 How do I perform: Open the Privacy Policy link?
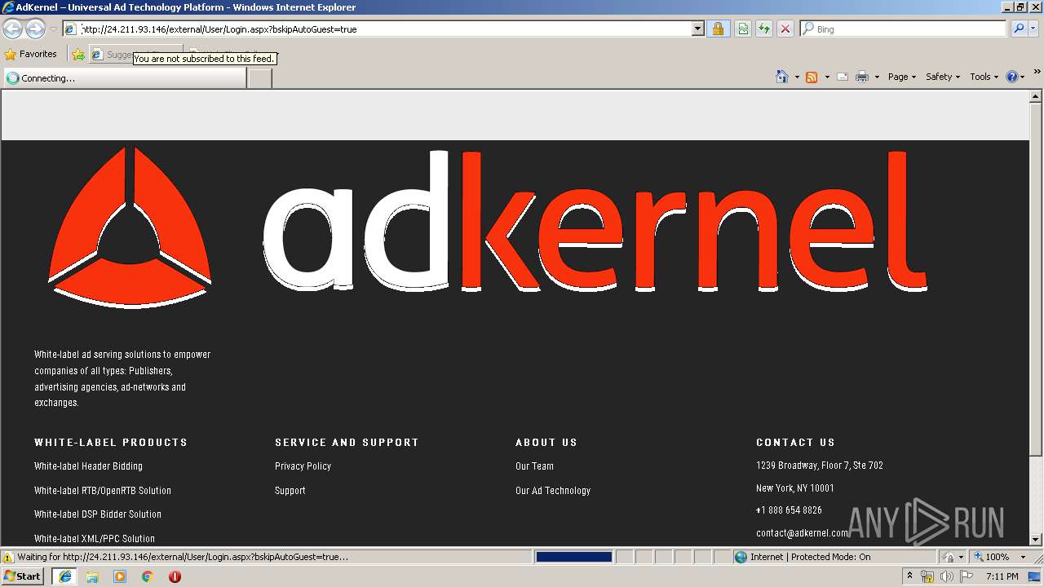tap(303, 466)
